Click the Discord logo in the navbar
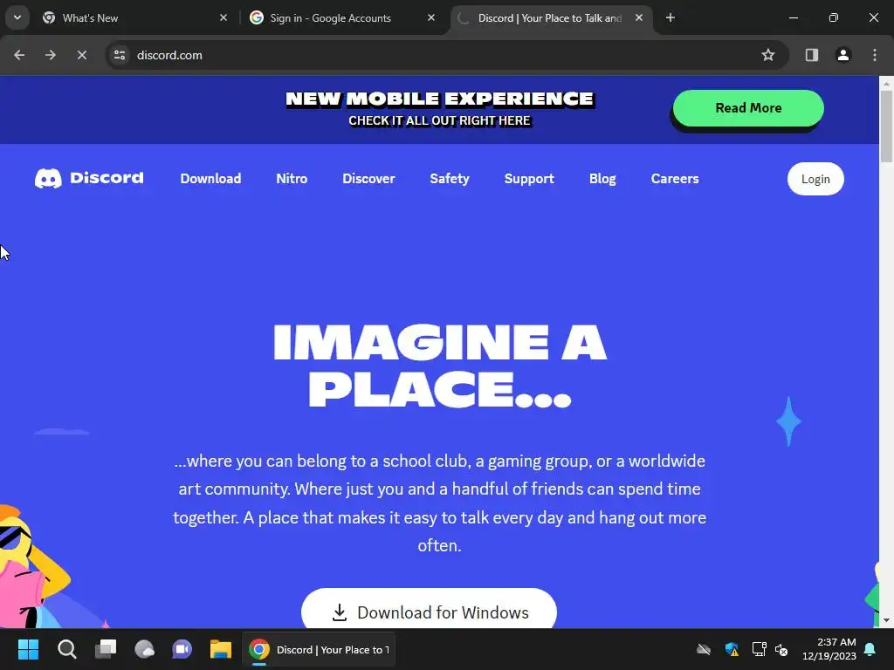894x670 pixels. coord(89,178)
